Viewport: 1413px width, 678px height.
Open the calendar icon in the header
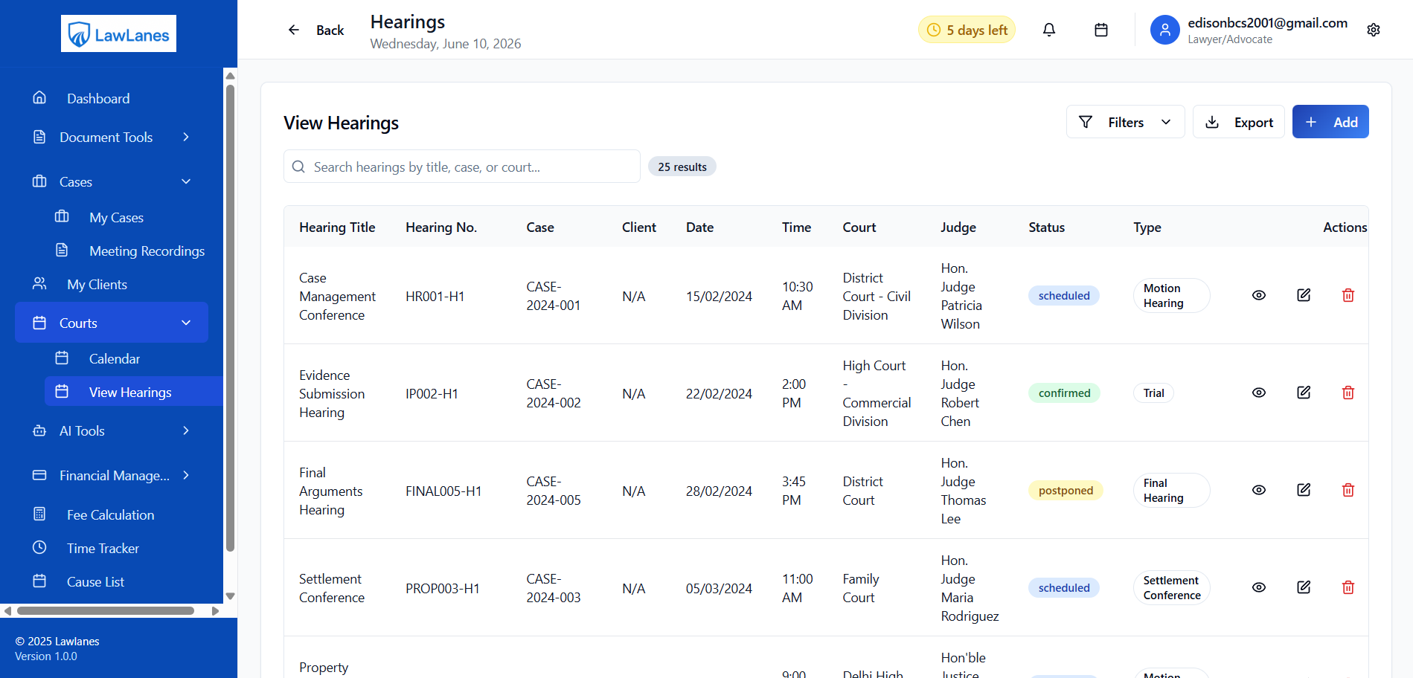coord(1101,30)
